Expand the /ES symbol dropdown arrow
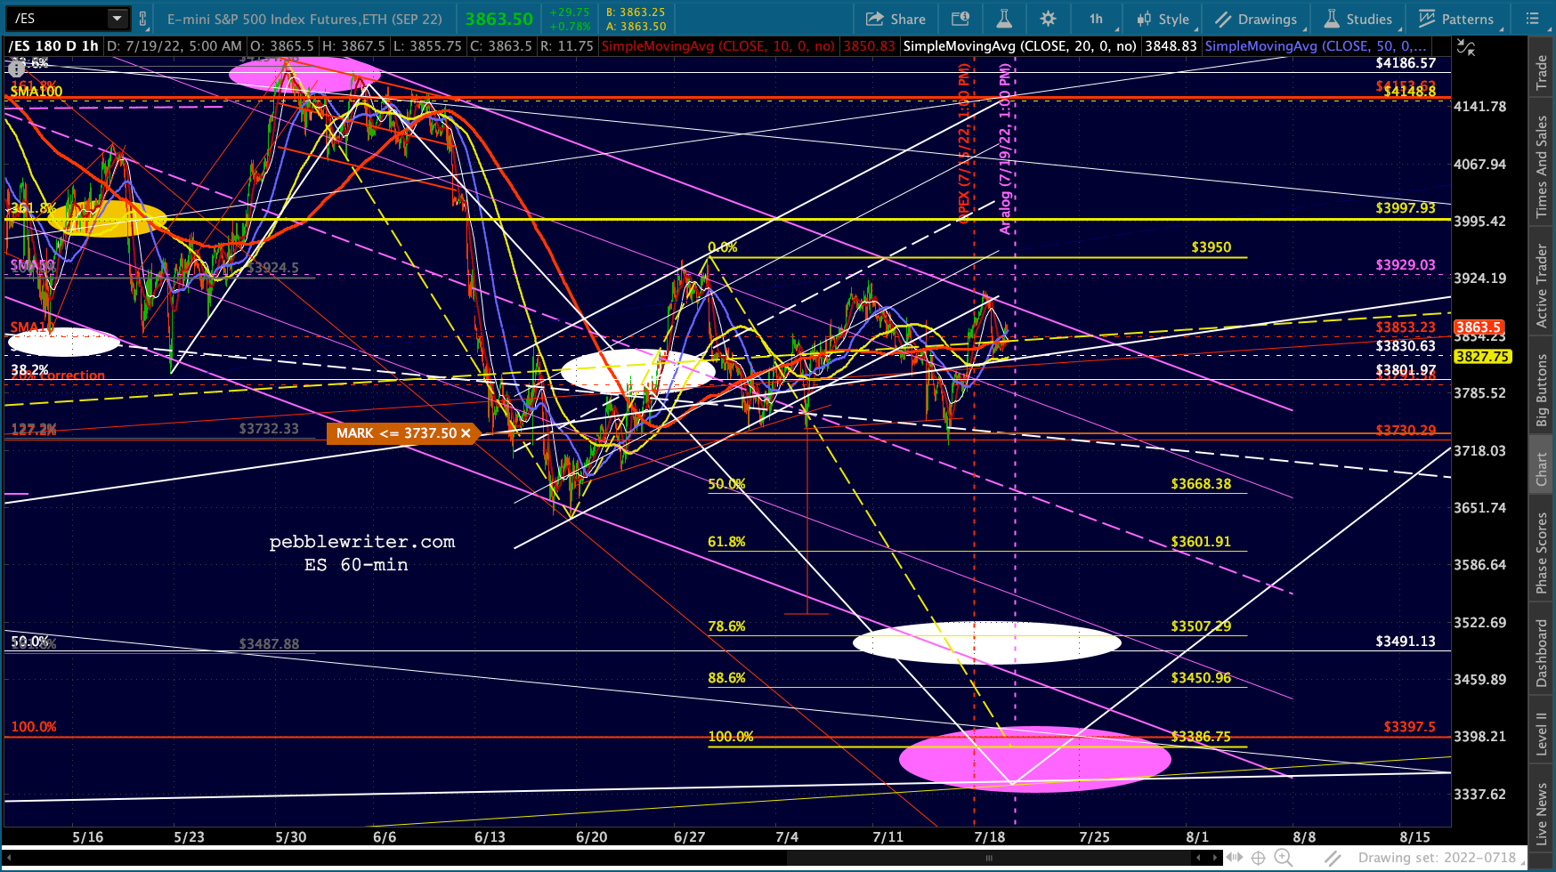The height and width of the screenshot is (872, 1556). pos(118,19)
